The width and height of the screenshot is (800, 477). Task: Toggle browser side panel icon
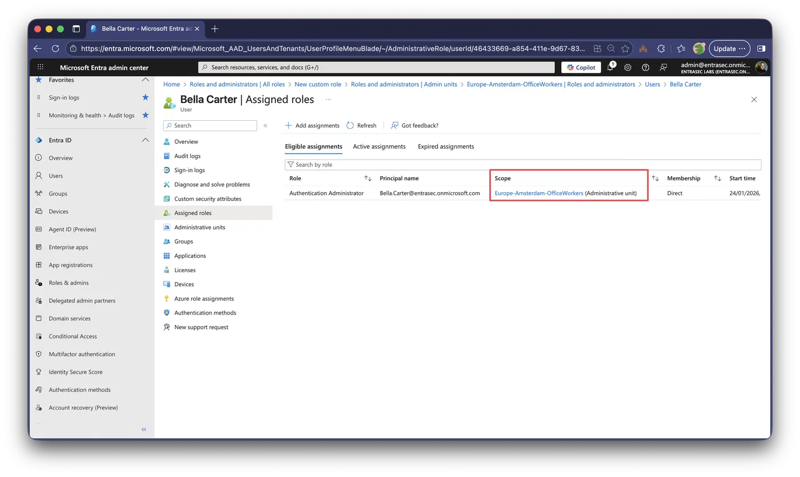click(x=761, y=49)
